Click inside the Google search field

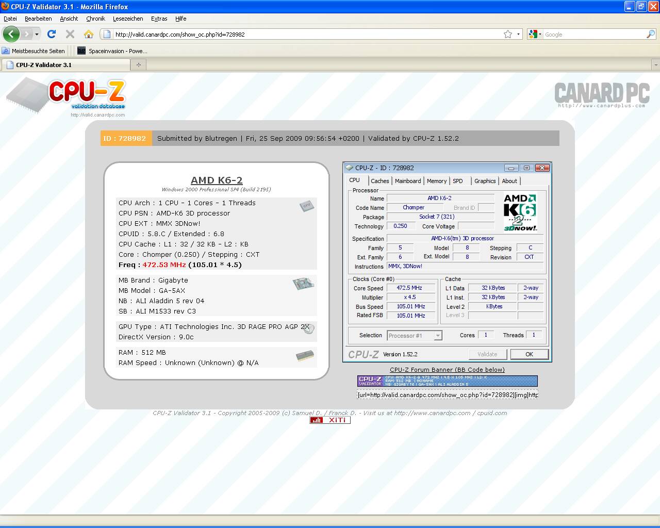(x=594, y=34)
